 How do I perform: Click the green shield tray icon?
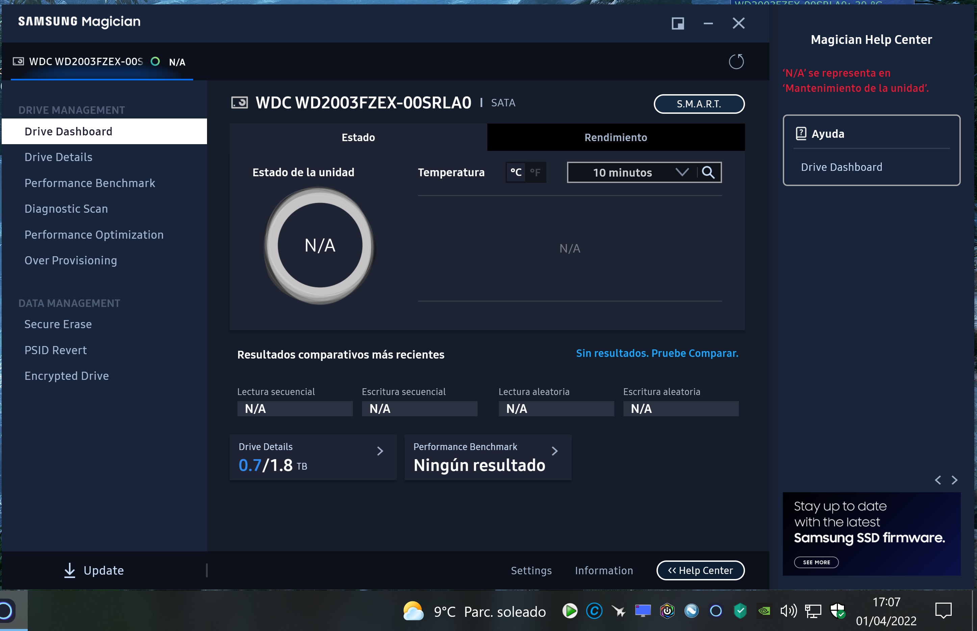pos(740,611)
